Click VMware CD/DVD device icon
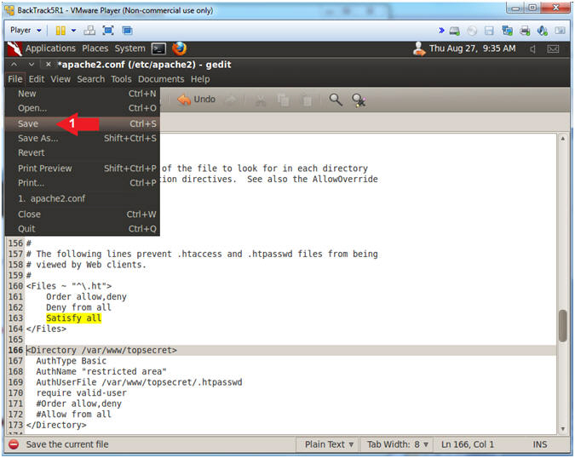The width and height of the screenshot is (575, 458). coord(472,31)
